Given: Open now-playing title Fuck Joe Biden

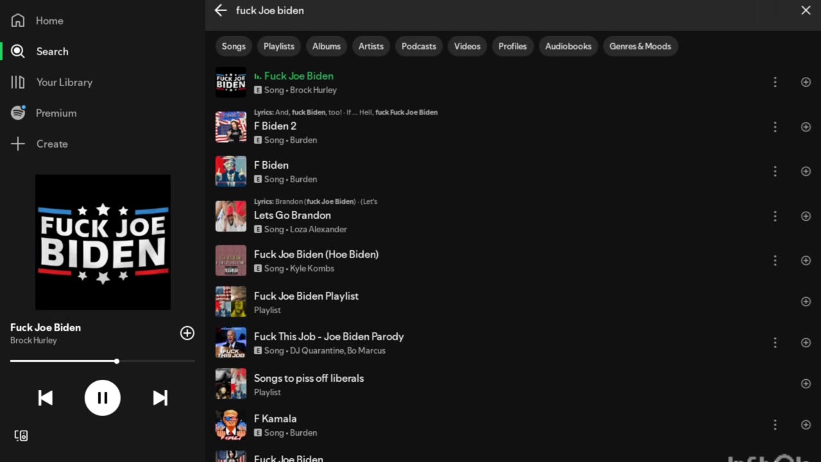Looking at the screenshot, I should tap(46, 327).
